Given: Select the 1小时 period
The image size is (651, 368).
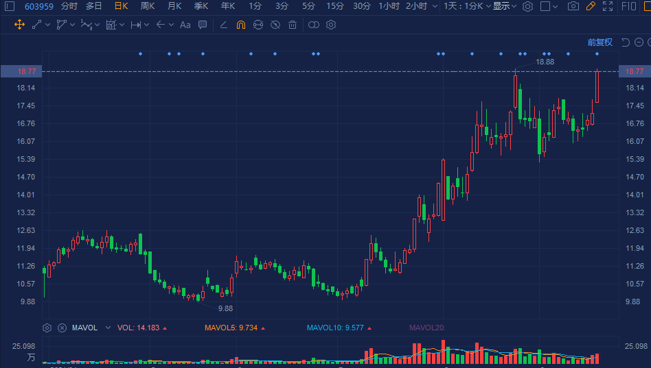Looking at the screenshot, I should [389, 6].
